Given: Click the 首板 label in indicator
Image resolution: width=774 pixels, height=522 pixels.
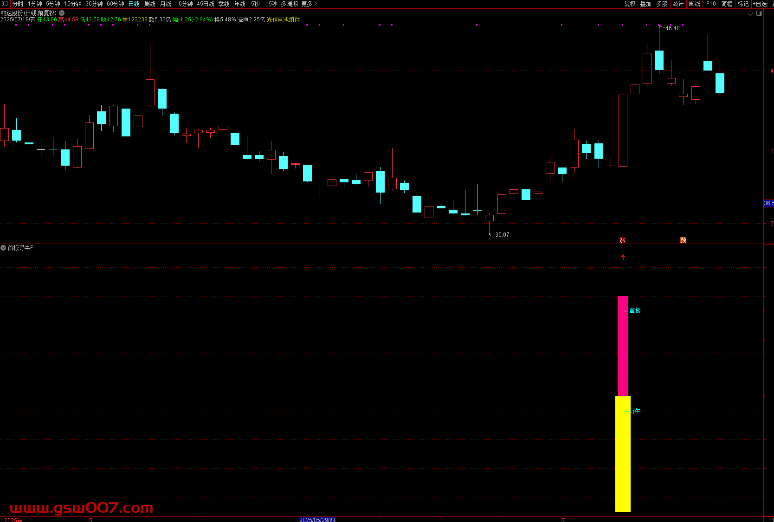Looking at the screenshot, I should (x=635, y=310).
